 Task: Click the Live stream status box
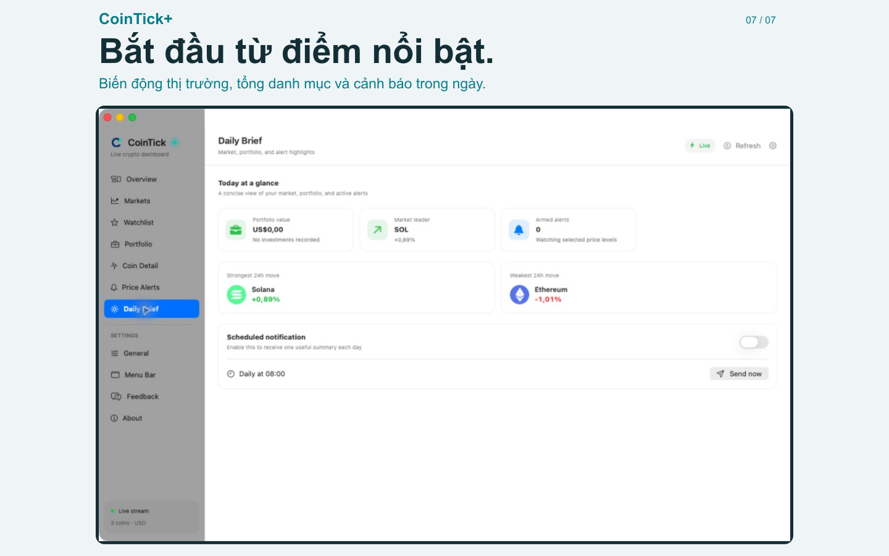152,517
